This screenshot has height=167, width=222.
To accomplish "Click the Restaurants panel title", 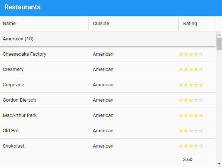I will coord(22,7).
